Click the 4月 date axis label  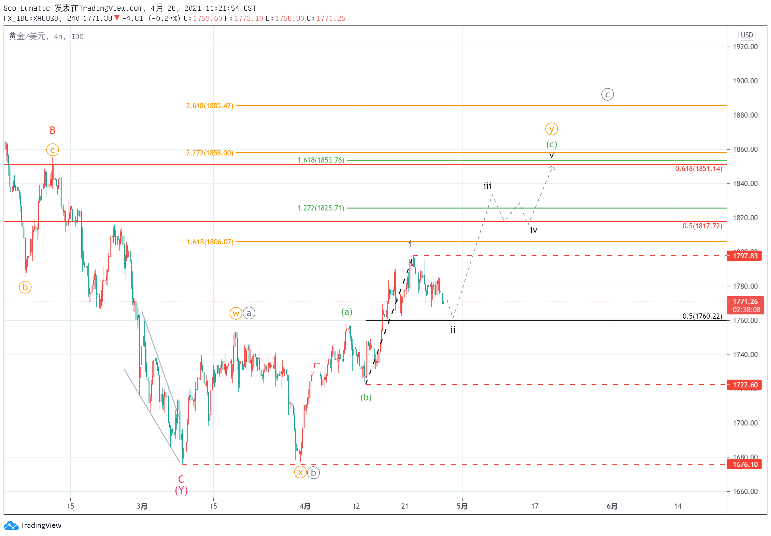[305, 506]
